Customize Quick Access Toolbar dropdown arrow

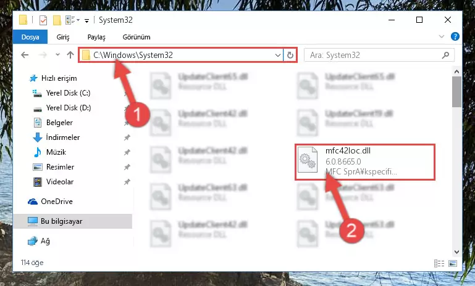[x=86, y=20]
